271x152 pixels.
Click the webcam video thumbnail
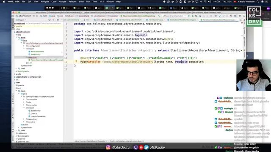[254, 75]
